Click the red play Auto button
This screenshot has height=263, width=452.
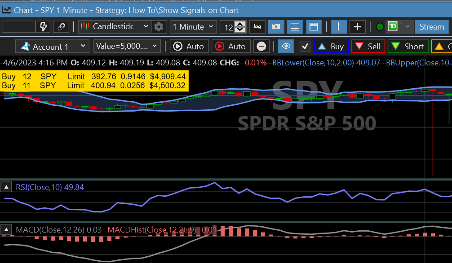(x=230, y=46)
